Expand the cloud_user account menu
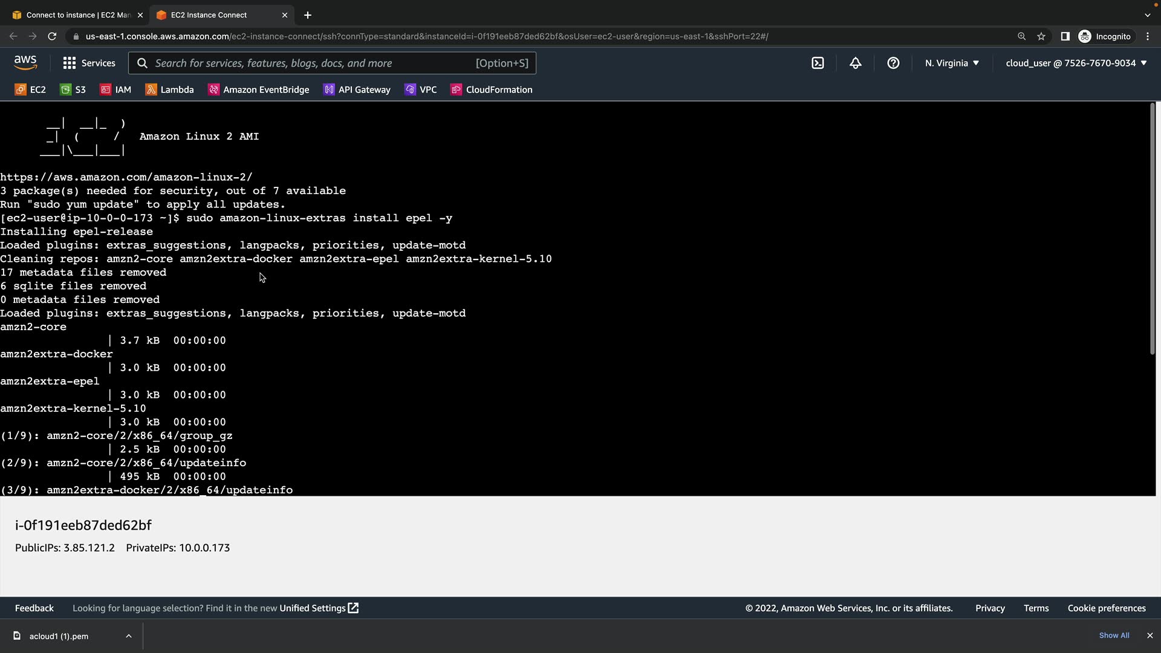Image resolution: width=1161 pixels, height=653 pixels. (x=1076, y=63)
